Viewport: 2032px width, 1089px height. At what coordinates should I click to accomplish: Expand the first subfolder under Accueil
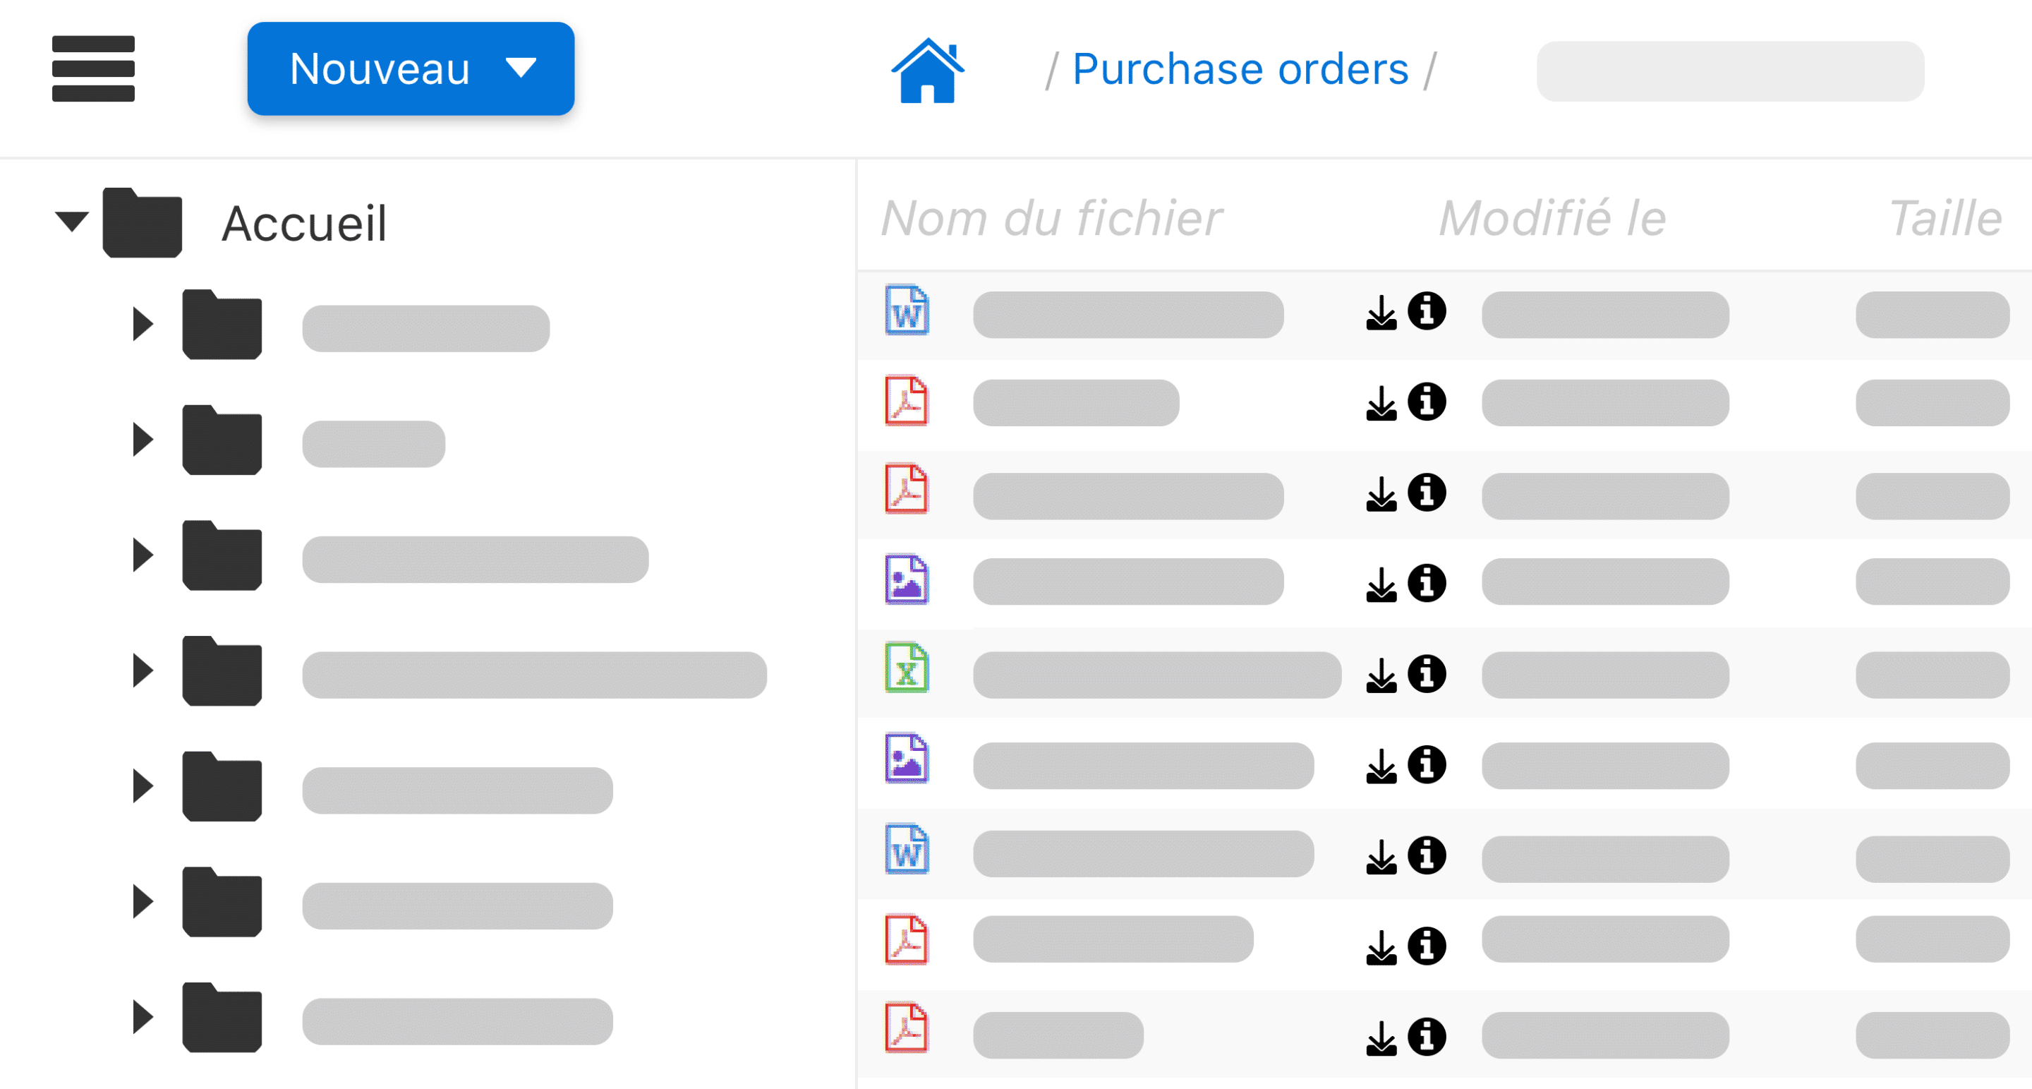click(x=143, y=323)
